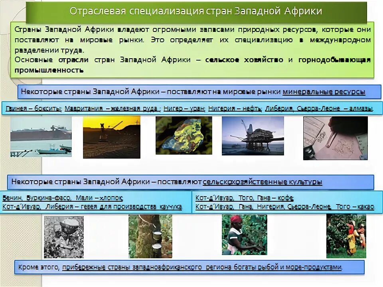Click the slide title 'Отраслевая специализация стран Западной Африки'
The width and height of the screenshot is (383, 287).
tap(196, 11)
